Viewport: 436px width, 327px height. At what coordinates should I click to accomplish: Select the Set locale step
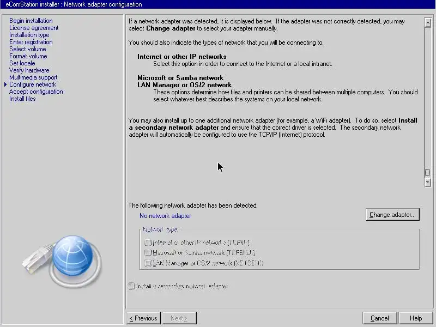coord(22,63)
